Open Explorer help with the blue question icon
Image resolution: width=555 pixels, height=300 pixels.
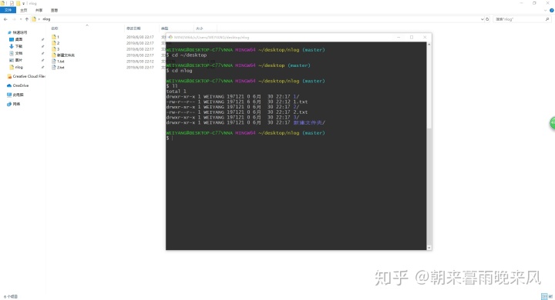coord(551,10)
